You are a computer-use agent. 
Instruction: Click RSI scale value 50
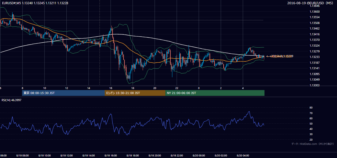pos(311,124)
